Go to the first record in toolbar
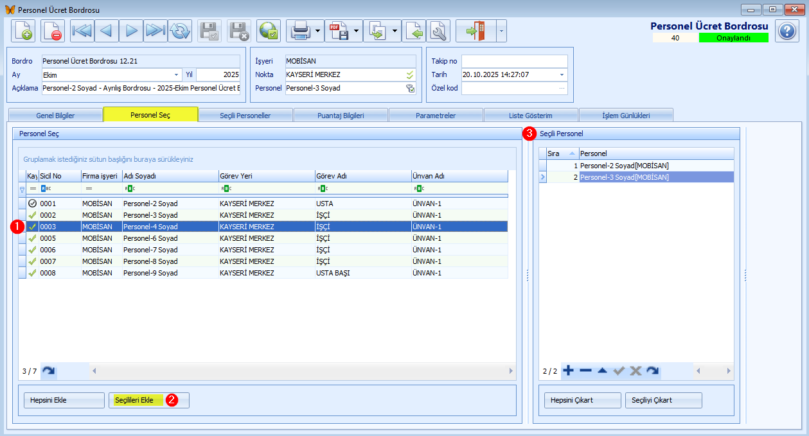The height and width of the screenshot is (436, 809). [82, 31]
